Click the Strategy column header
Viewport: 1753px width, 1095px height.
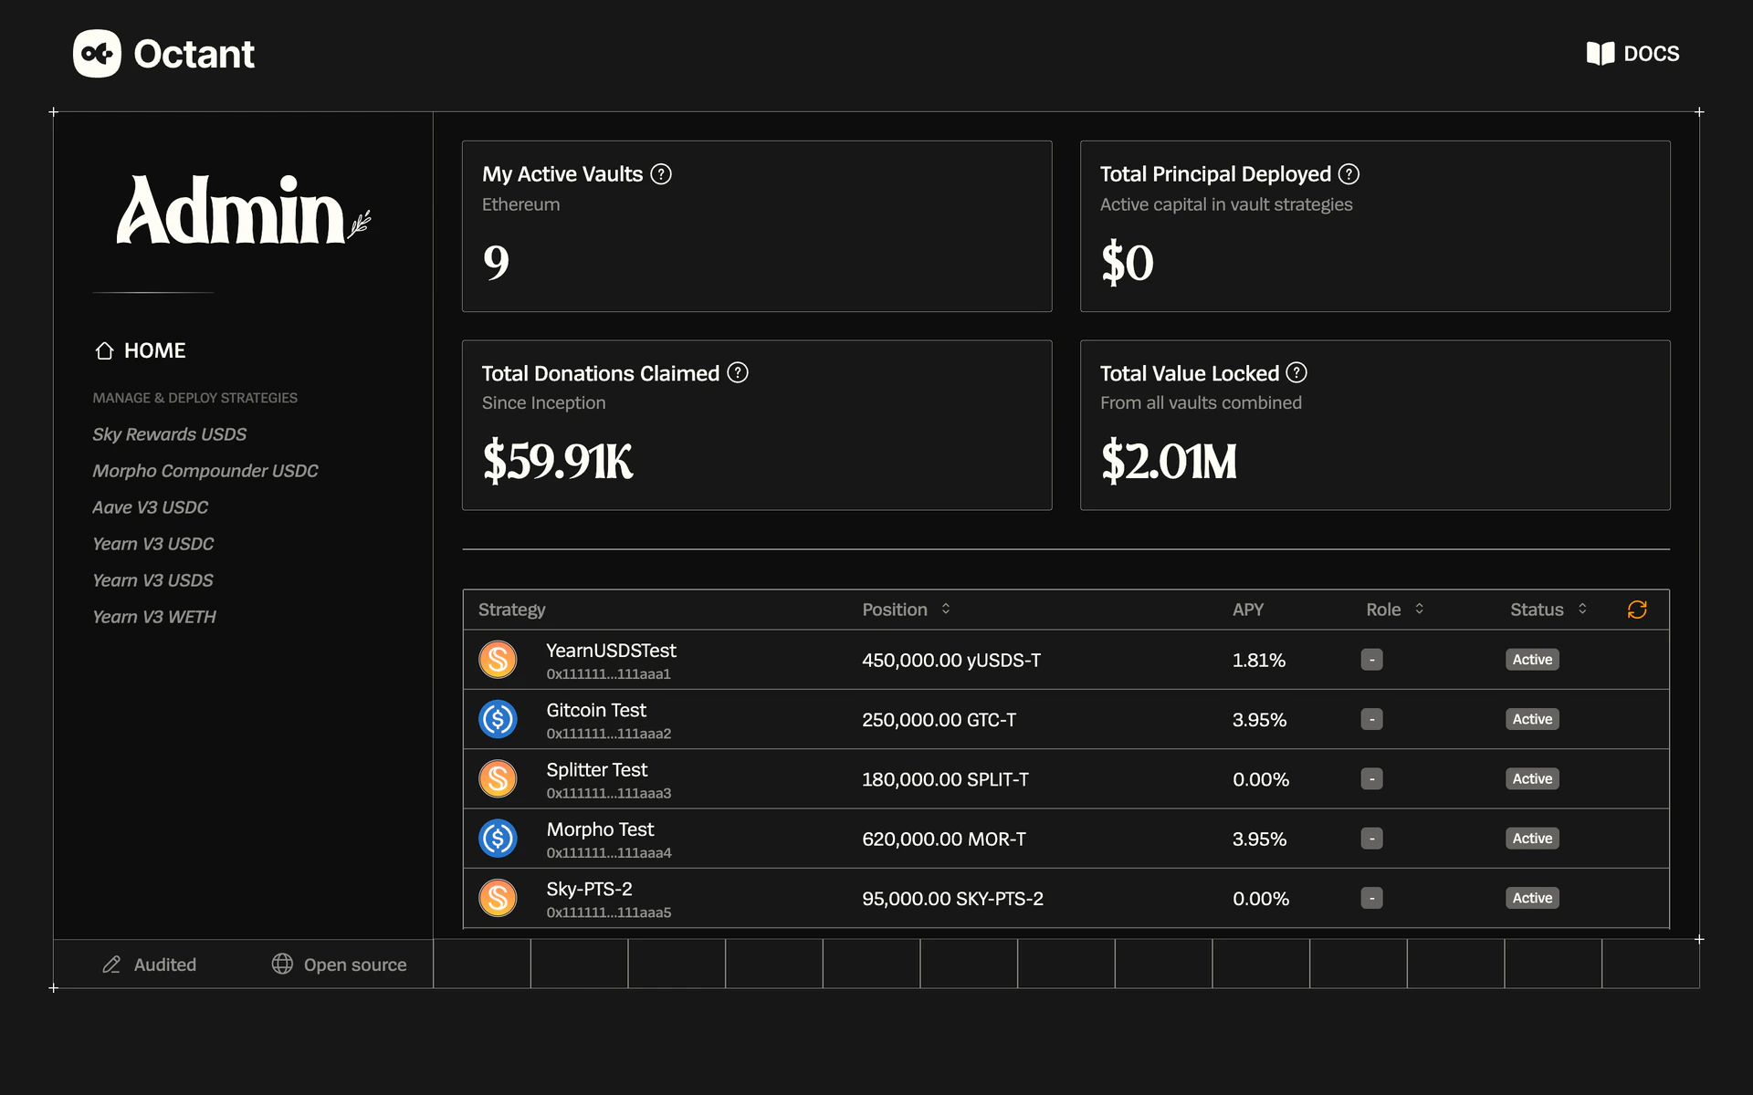tap(511, 610)
